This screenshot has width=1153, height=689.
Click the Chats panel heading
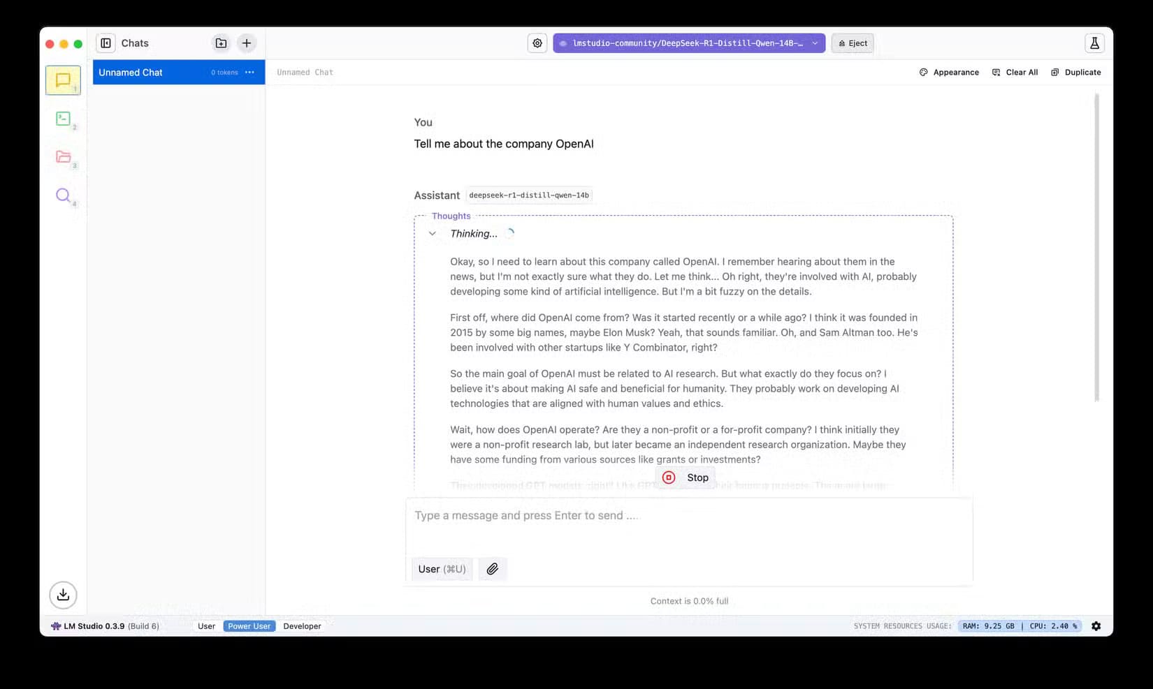(x=135, y=43)
